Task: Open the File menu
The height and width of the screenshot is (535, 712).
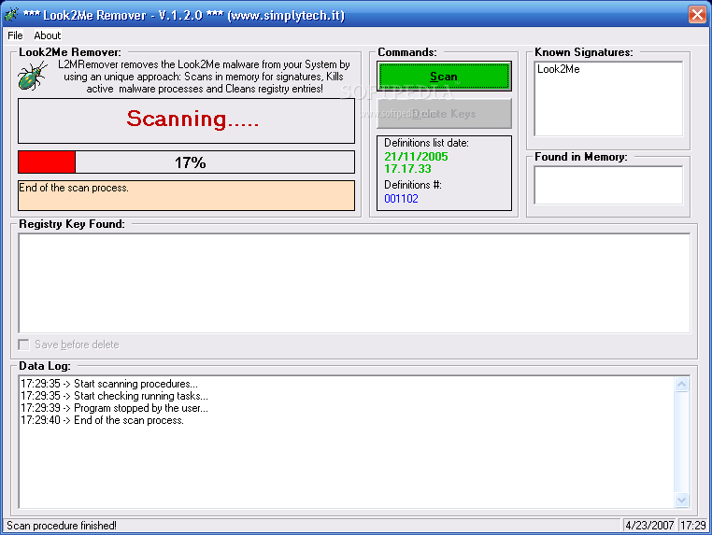Action: pos(15,35)
